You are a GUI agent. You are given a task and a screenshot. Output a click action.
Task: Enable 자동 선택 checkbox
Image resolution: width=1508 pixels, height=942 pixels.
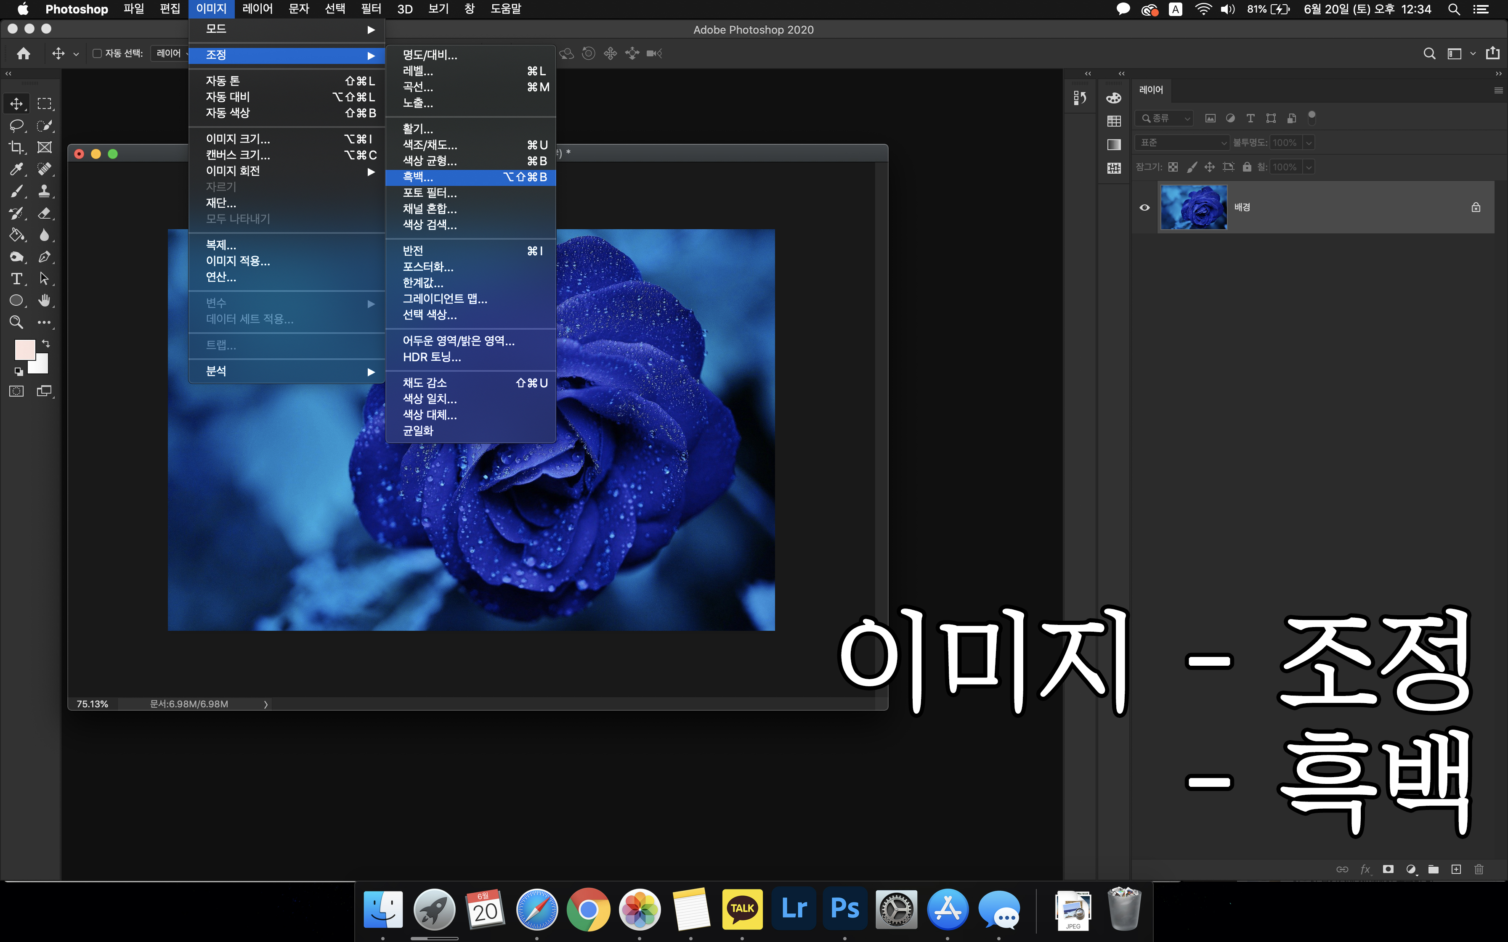click(x=97, y=53)
